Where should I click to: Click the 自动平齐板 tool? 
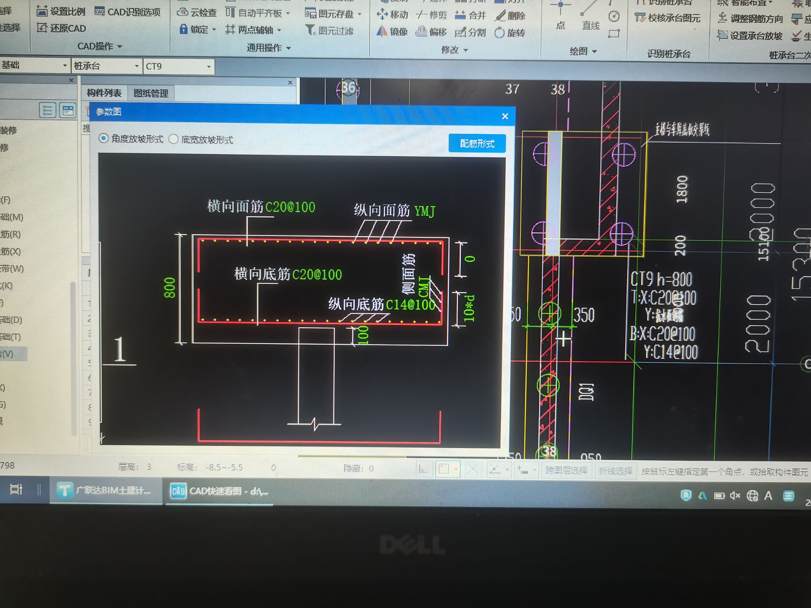click(x=254, y=13)
